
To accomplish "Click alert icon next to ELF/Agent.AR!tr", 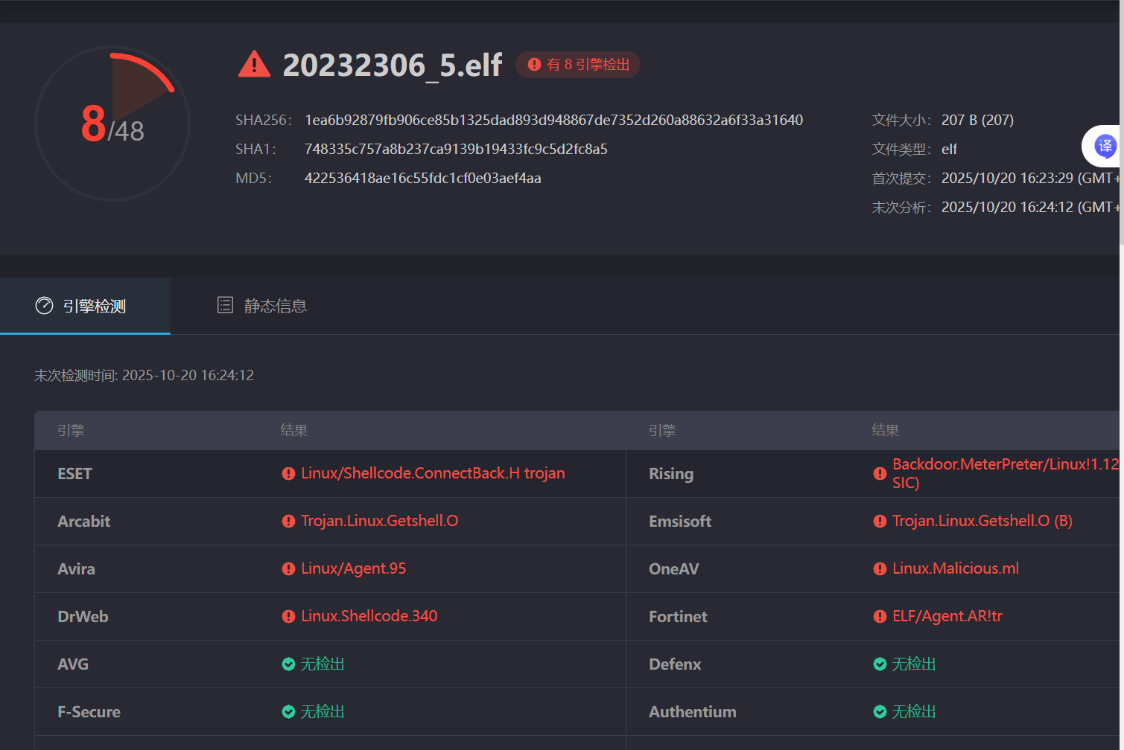I will coord(880,617).
